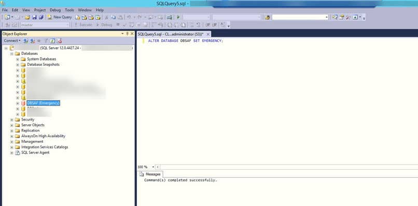
Task: Click Disconnect icon in Object Explorer
Action: point(33,41)
